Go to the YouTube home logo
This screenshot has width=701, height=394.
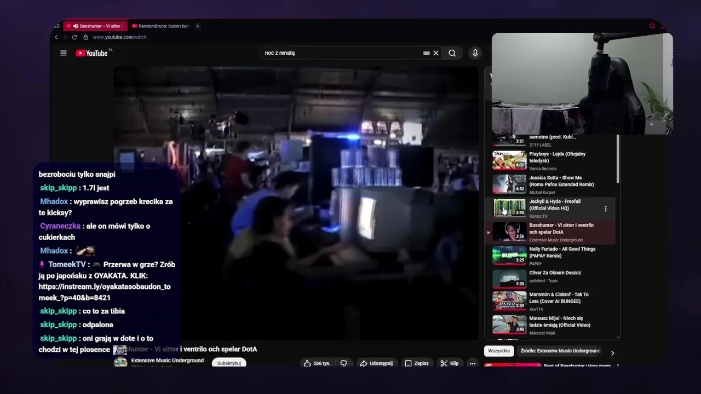click(x=91, y=53)
